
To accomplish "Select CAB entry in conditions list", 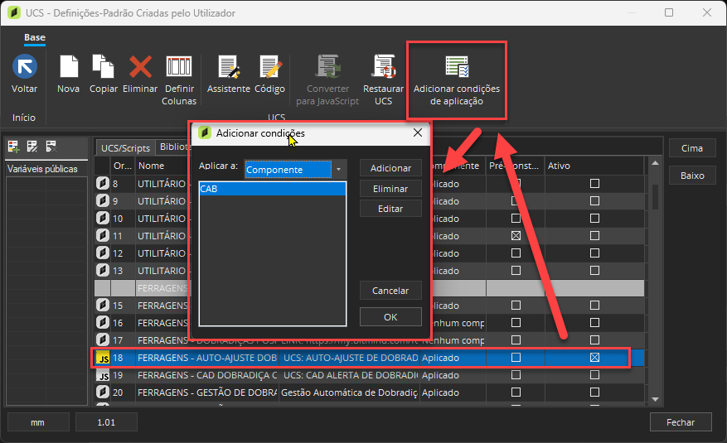I will coord(272,189).
